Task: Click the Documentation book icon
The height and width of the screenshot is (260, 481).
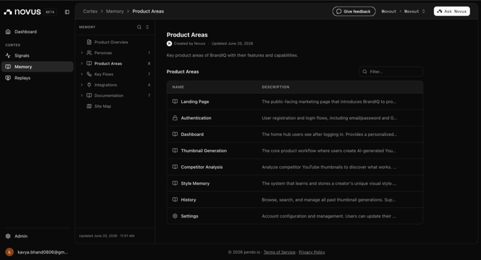Action: click(x=89, y=95)
